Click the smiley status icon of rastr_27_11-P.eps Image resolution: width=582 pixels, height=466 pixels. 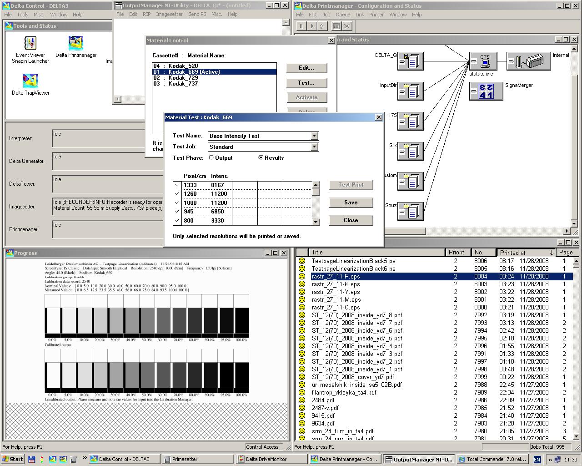coord(301,276)
